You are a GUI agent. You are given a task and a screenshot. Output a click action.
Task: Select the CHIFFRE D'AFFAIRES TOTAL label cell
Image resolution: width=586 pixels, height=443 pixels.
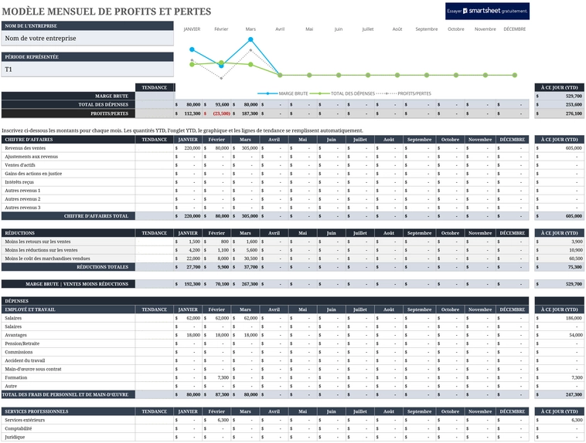coord(68,216)
